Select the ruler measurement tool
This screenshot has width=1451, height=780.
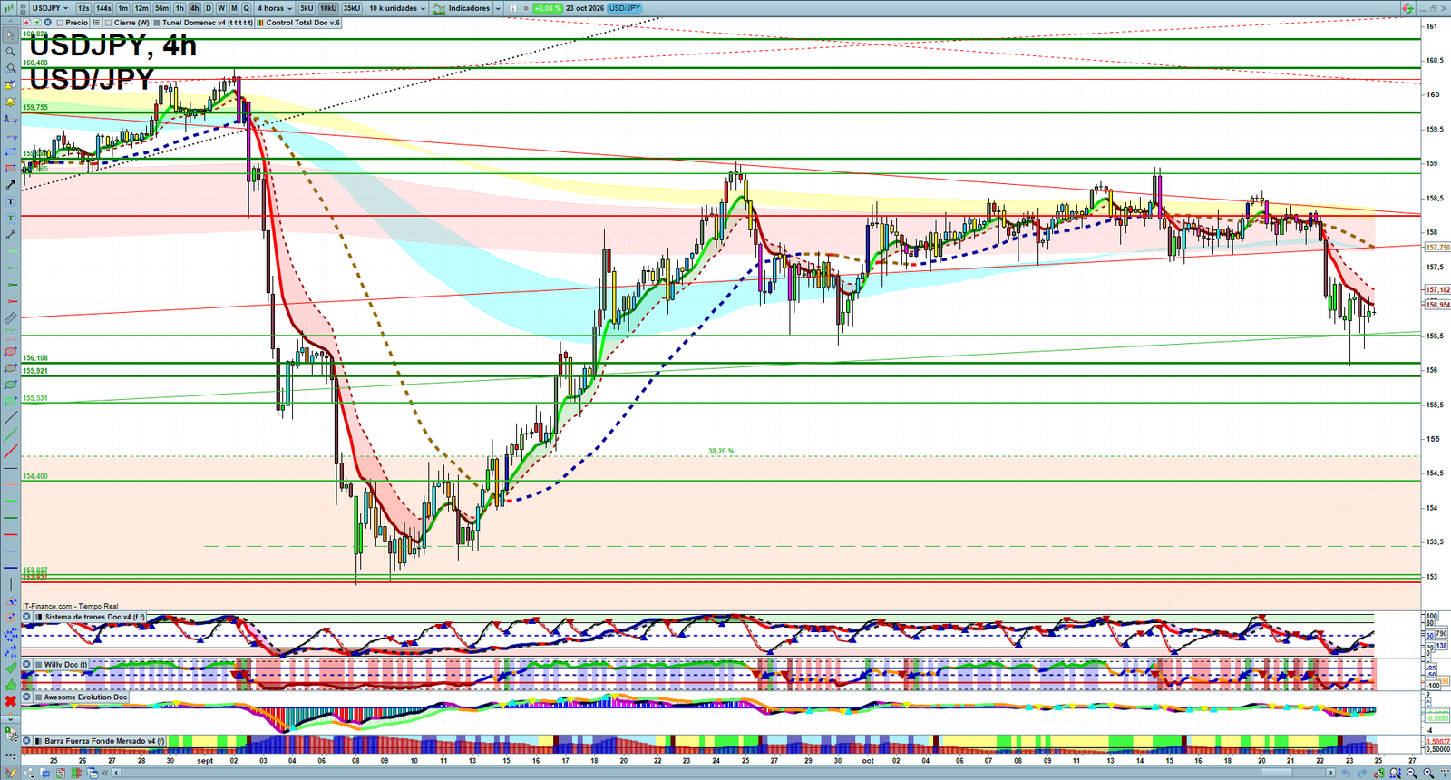coord(11,318)
